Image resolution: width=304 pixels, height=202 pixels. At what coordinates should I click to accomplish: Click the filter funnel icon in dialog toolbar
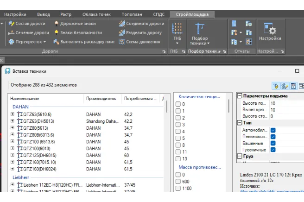275,86
